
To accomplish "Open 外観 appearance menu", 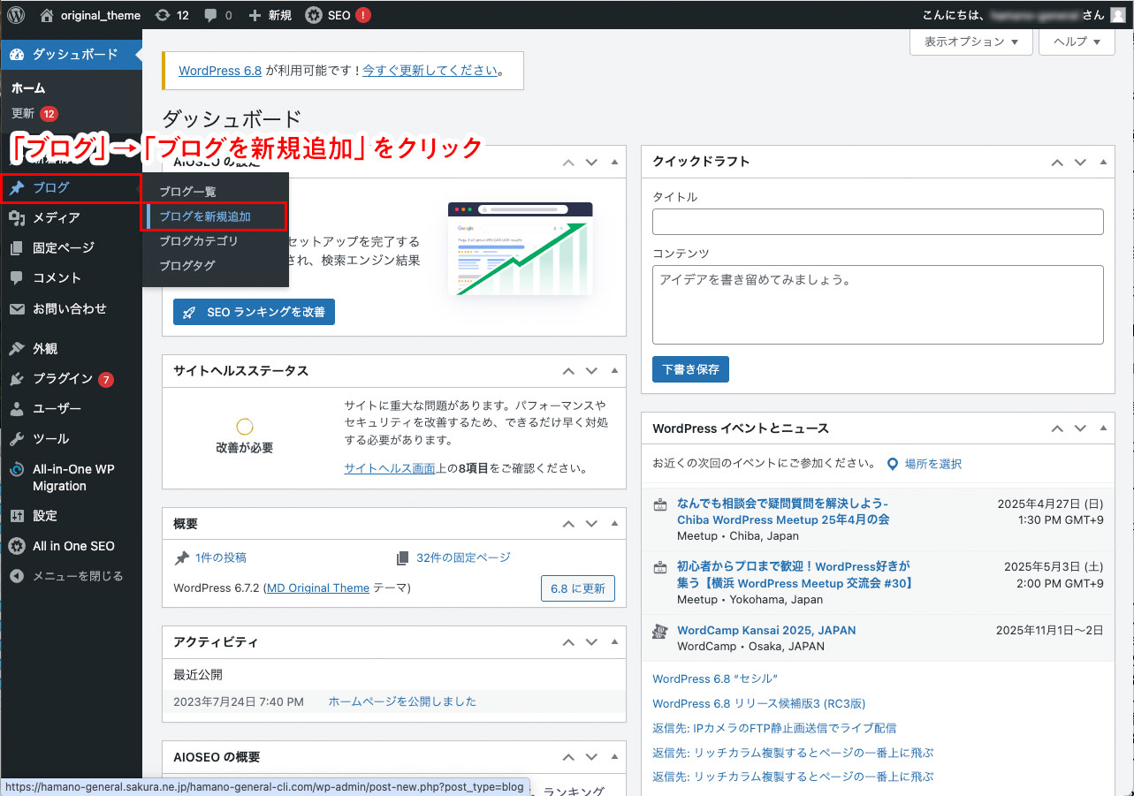I will [71, 348].
